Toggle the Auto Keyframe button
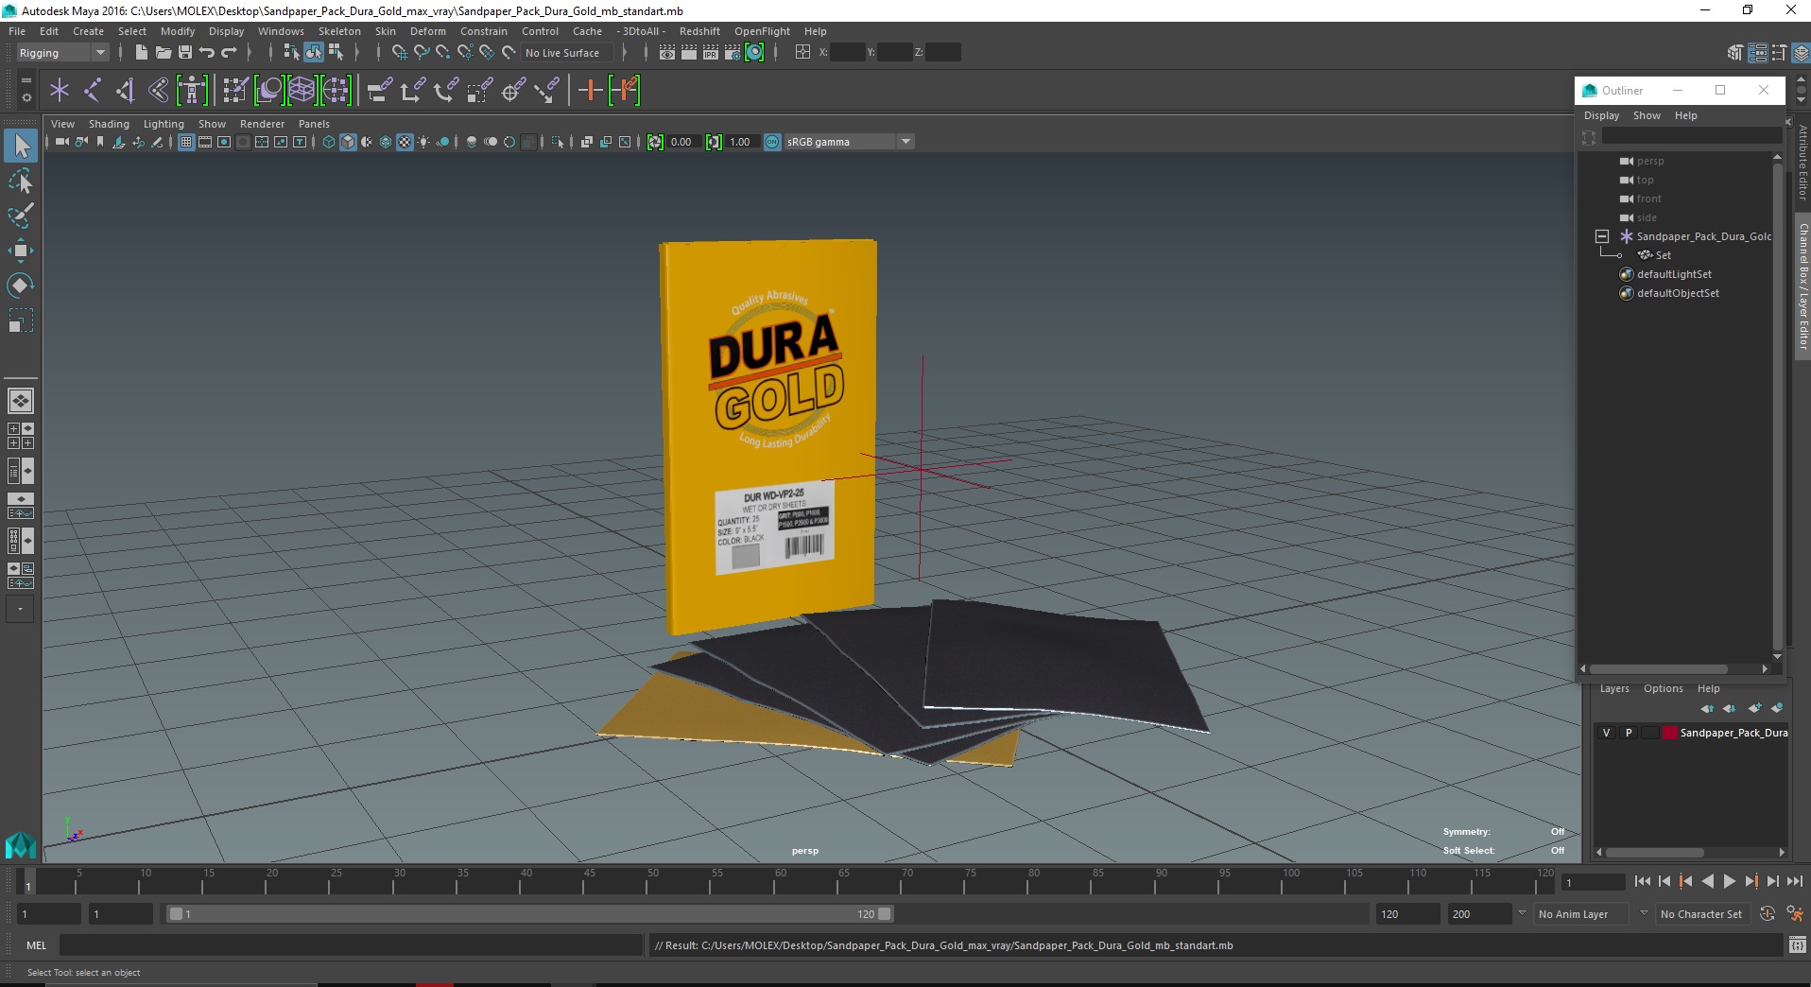The image size is (1811, 987). pyautogui.click(x=1767, y=914)
